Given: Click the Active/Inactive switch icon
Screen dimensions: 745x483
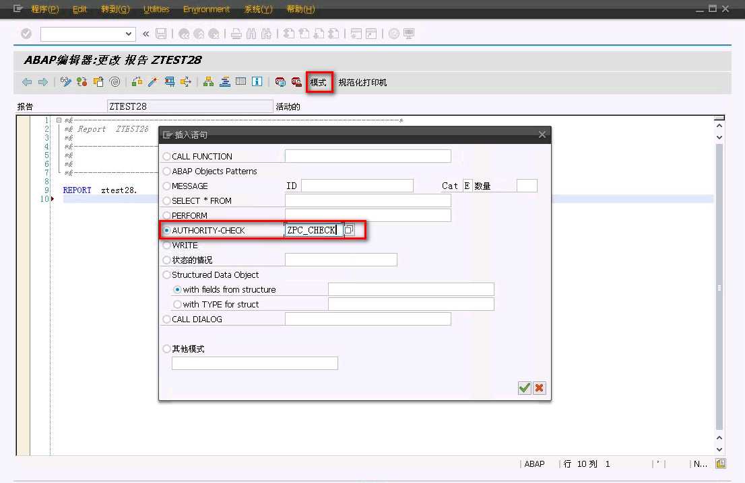Looking at the screenshot, I should pyautogui.click(x=82, y=82).
